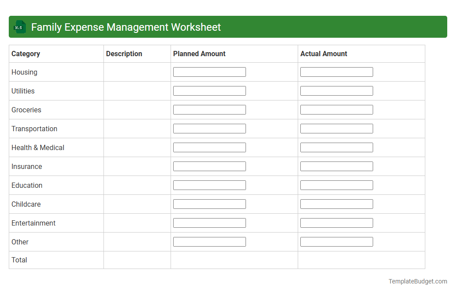Click the Actual Amount field for Health & Medical
This screenshot has width=456, height=294.
[336, 147]
